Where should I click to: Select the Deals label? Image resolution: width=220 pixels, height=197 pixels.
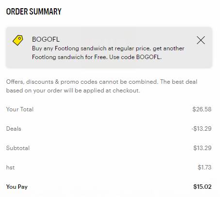coord(14,129)
